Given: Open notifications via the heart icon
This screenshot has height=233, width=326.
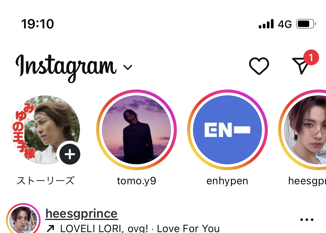Looking at the screenshot, I should [x=259, y=66].
